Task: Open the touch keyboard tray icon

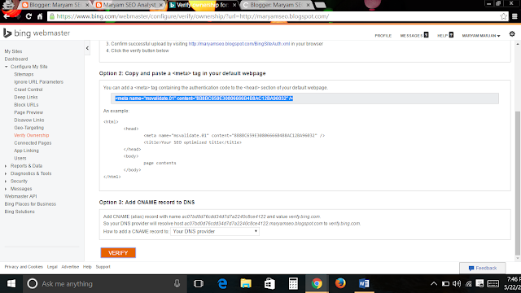Action: (x=493, y=284)
